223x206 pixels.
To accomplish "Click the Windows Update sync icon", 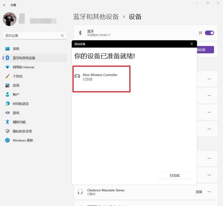I will [7, 140].
